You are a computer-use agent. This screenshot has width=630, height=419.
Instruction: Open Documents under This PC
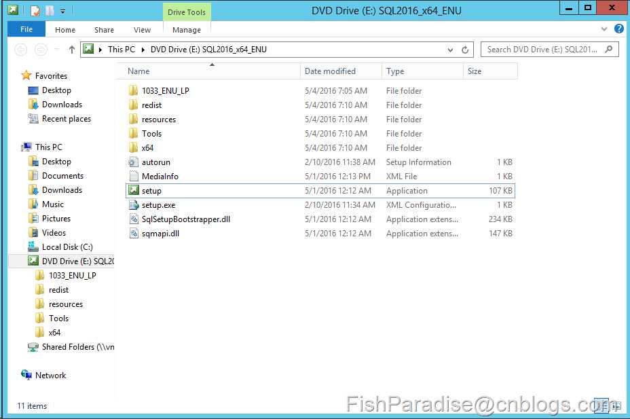[x=62, y=176]
